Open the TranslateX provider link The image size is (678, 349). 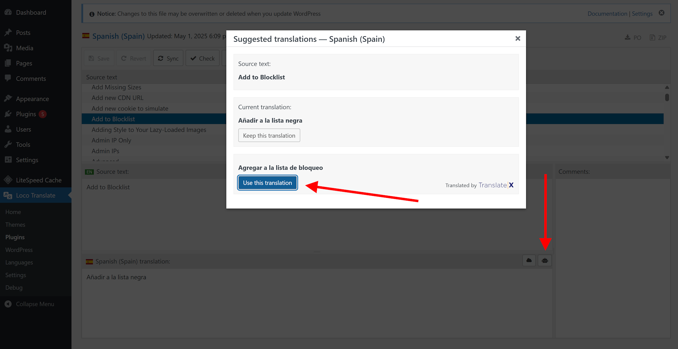pyautogui.click(x=496, y=185)
